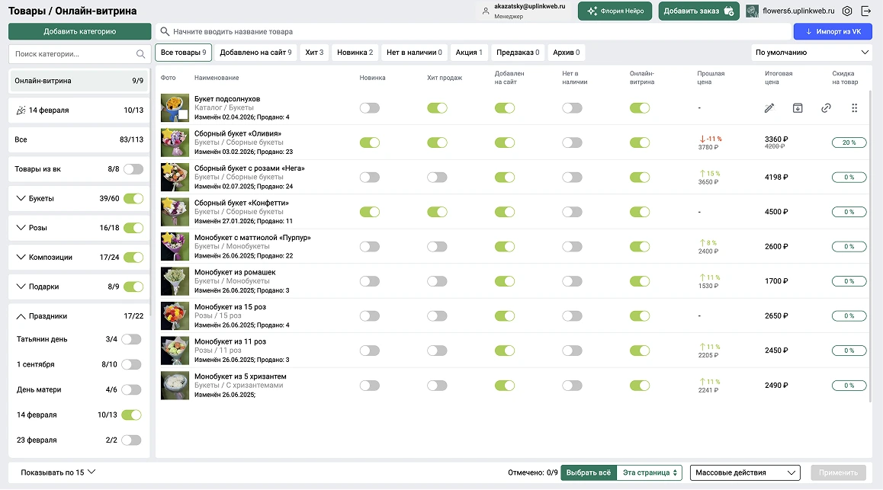Click archive icon in Букет подсолнухов row
Image resolution: width=883 pixels, height=490 pixels.
click(798, 108)
